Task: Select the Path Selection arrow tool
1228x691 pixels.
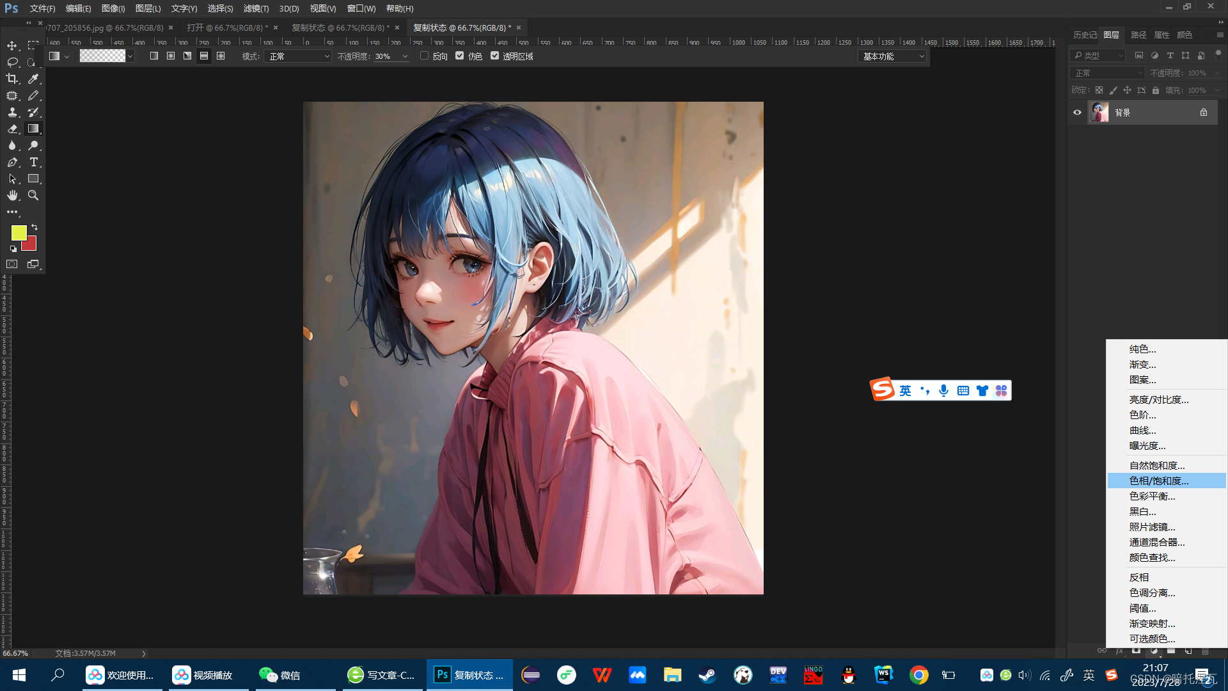Action: [12, 179]
